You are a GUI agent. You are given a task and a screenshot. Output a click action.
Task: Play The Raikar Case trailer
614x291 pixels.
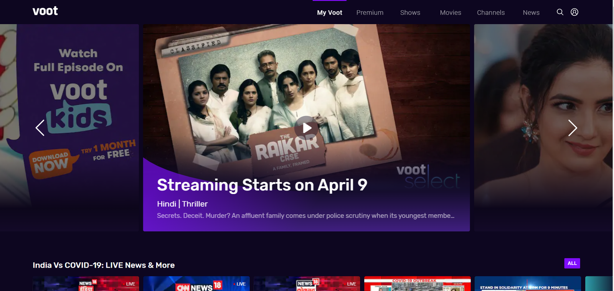(307, 128)
